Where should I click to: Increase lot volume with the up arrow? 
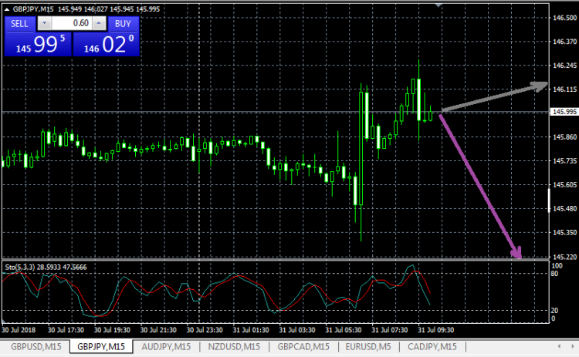coord(99,23)
